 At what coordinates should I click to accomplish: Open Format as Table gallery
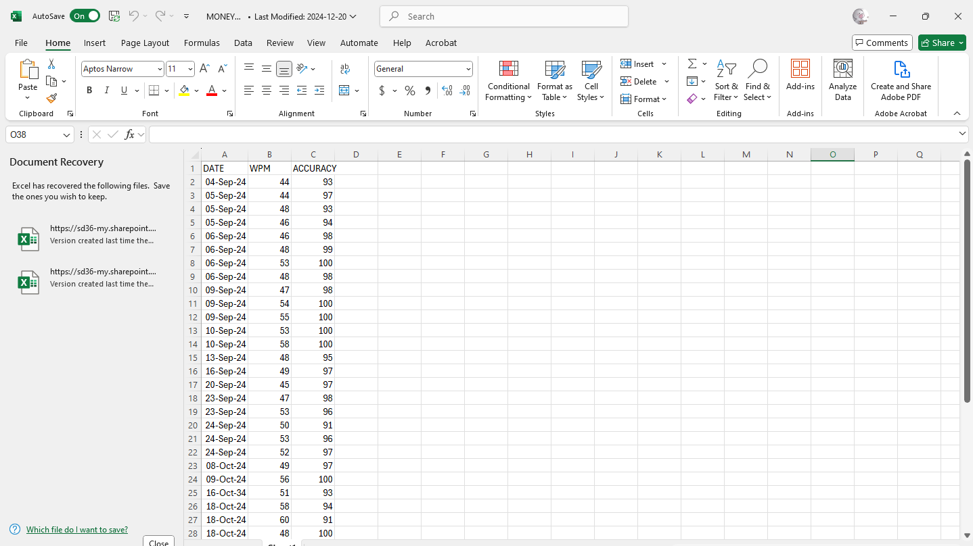[x=555, y=80]
